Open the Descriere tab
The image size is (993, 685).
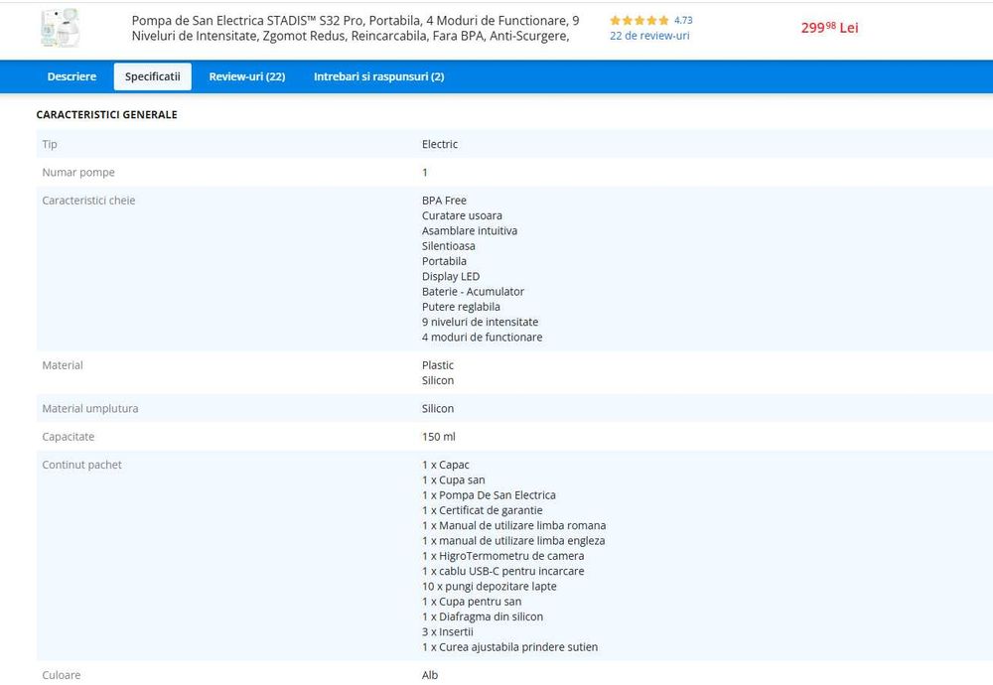(71, 76)
